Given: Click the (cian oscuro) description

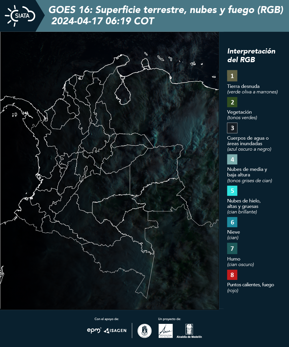Looking at the screenshot, I should pos(241,265).
